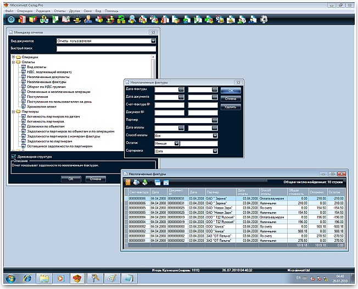Select Задолжности по партнерам report

click(x=49, y=141)
